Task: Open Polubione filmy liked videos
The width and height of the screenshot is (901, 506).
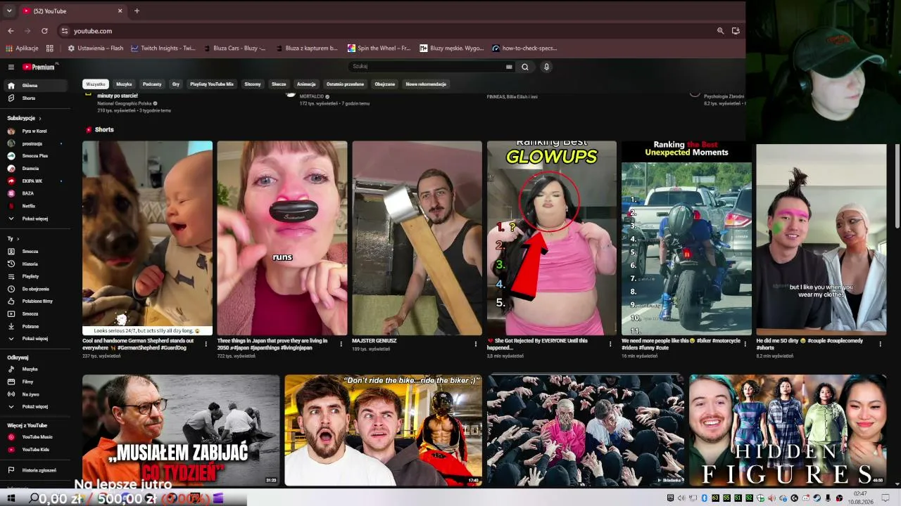Action: pos(34,301)
